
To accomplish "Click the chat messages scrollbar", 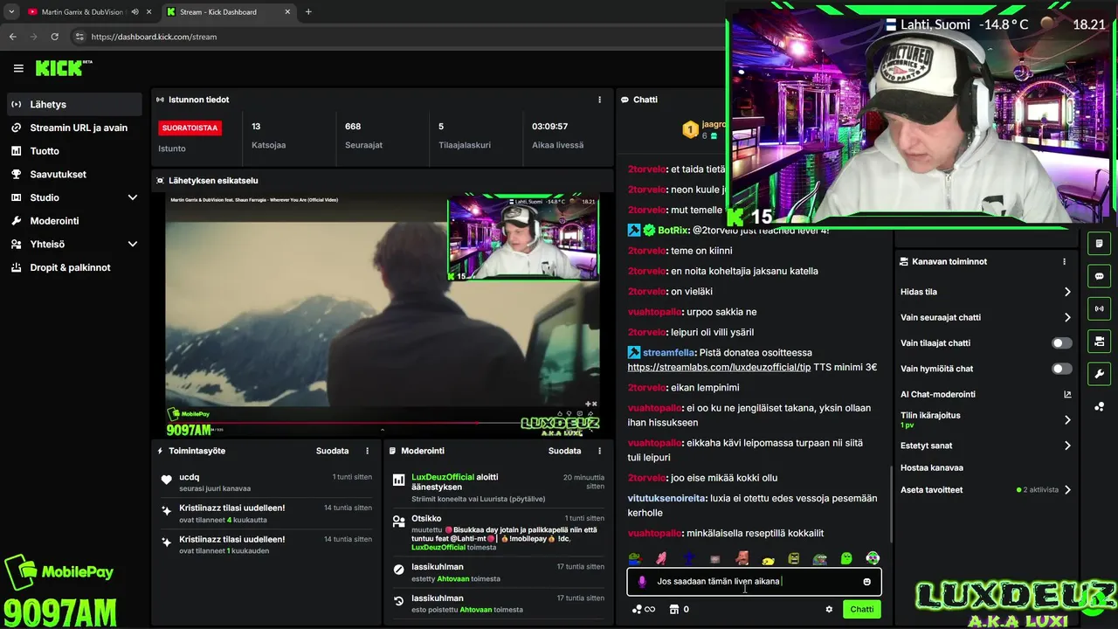I will tap(891, 504).
